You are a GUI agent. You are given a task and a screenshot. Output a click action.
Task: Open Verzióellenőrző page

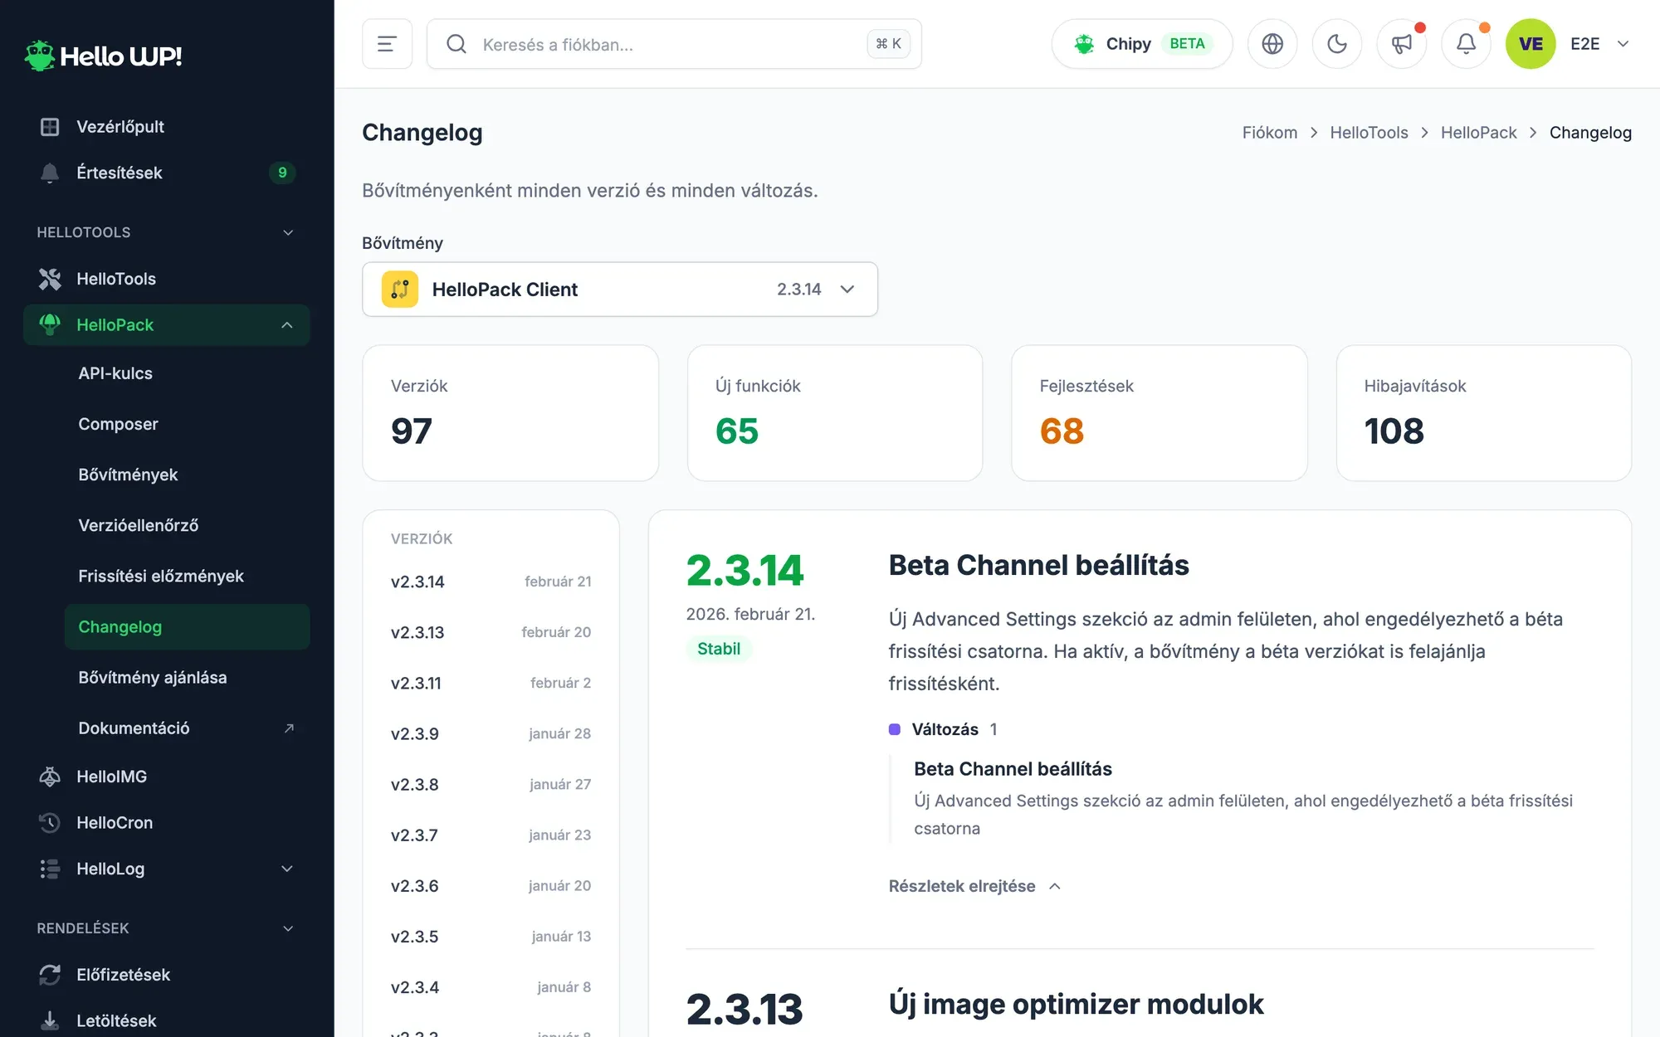187,525
